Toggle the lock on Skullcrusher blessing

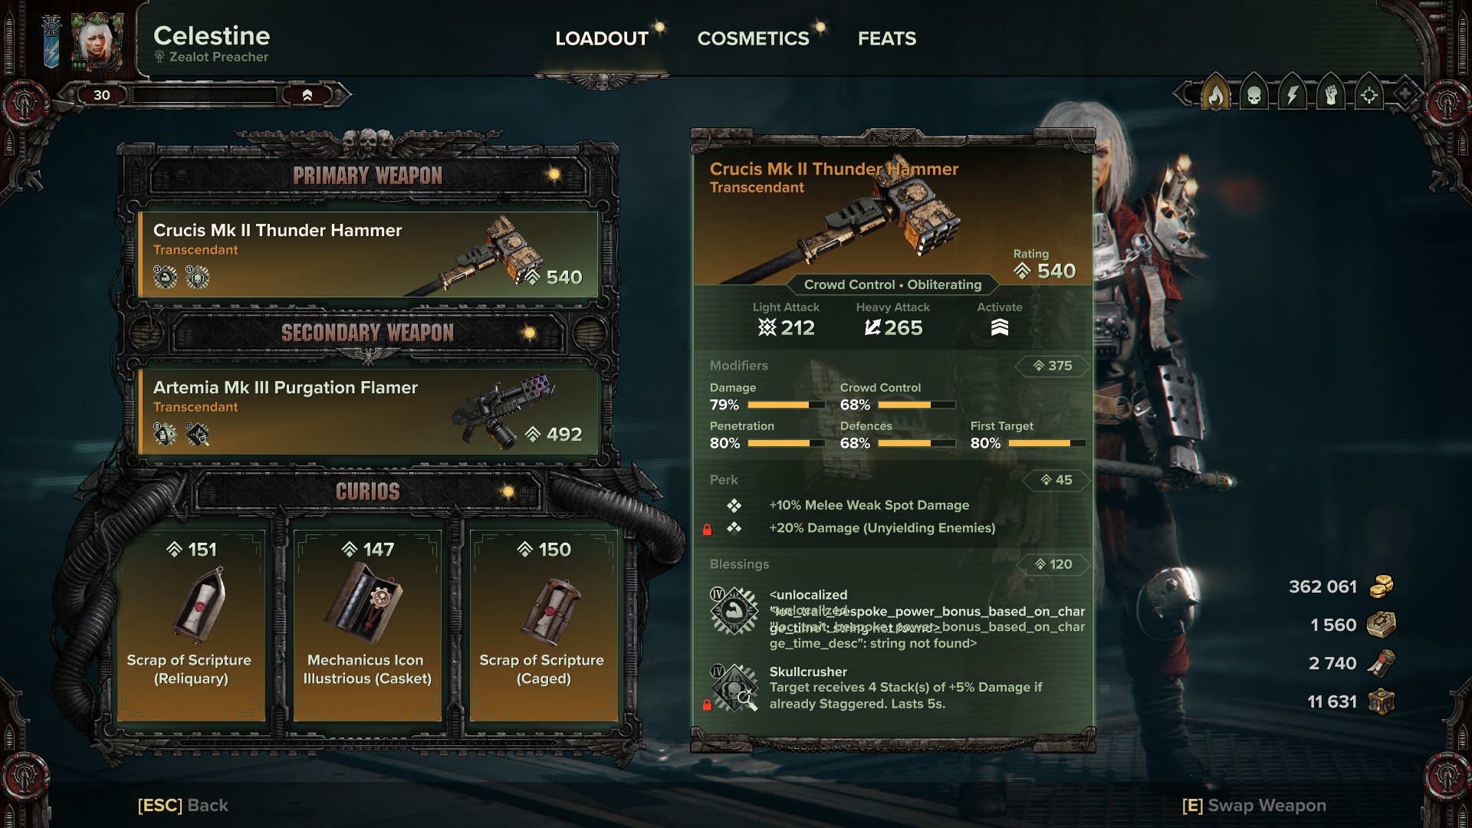[x=707, y=705]
